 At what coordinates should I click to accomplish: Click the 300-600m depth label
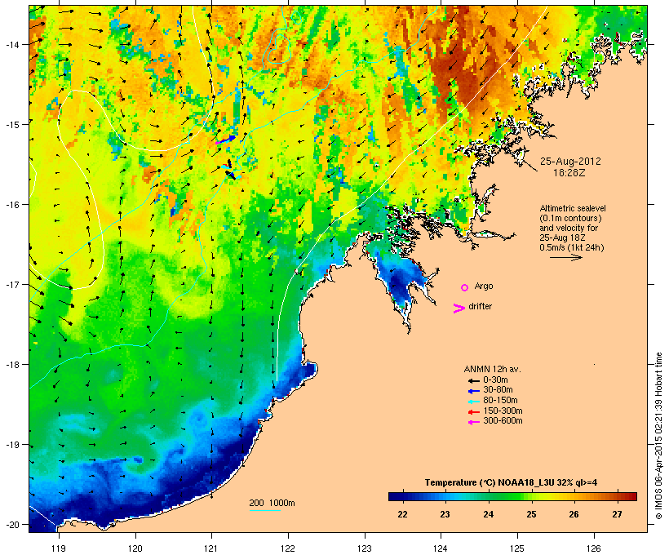[x=503, y=421]
